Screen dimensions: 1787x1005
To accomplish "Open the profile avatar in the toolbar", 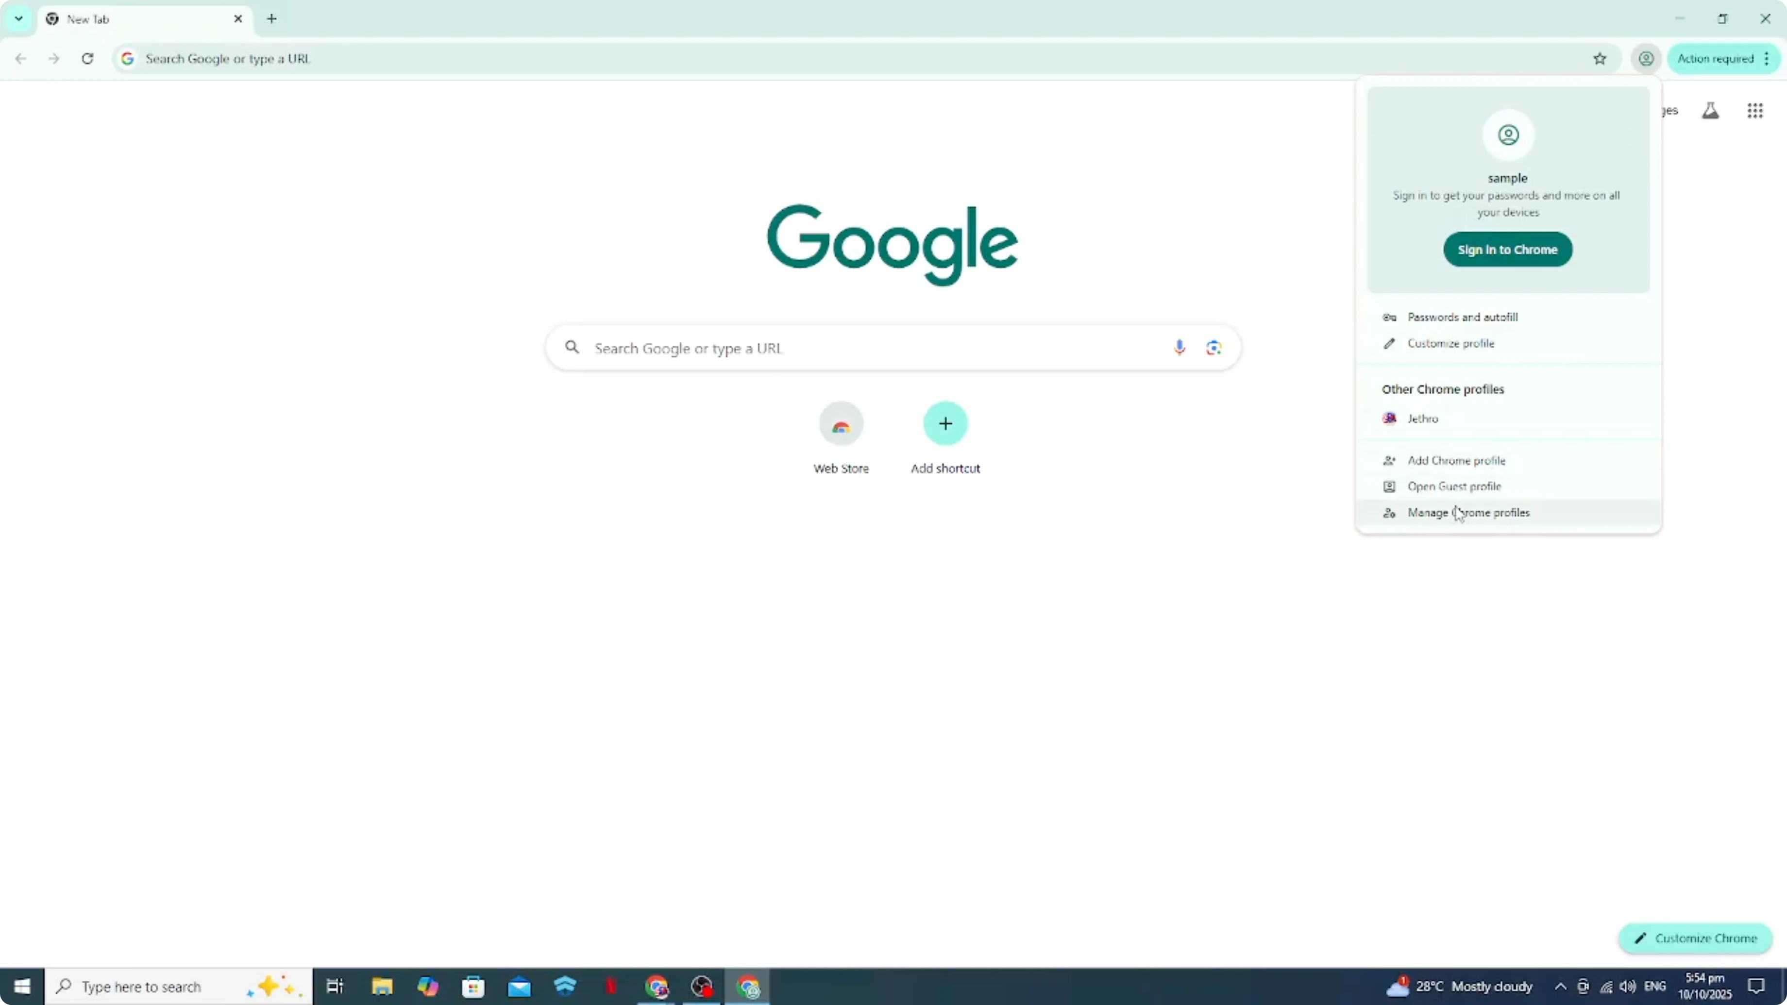I will [x=1646, y=58].
